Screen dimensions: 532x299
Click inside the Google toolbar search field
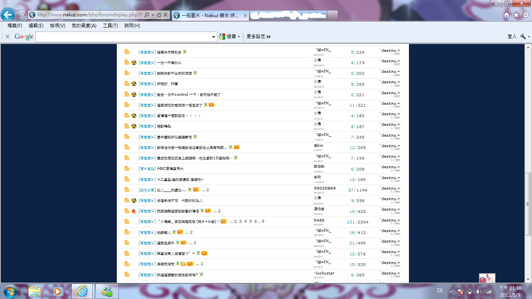pyautogui.click(x=123, y=37)
